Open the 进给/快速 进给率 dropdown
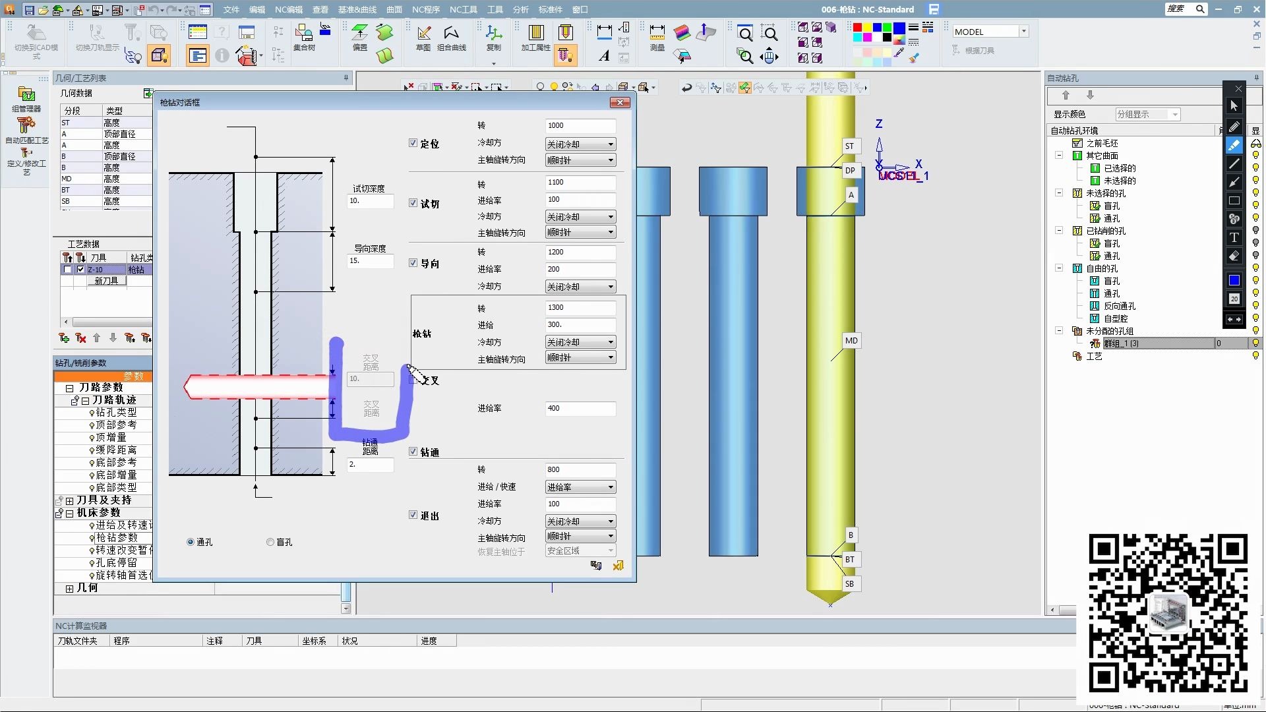 [x=580, y=487]
